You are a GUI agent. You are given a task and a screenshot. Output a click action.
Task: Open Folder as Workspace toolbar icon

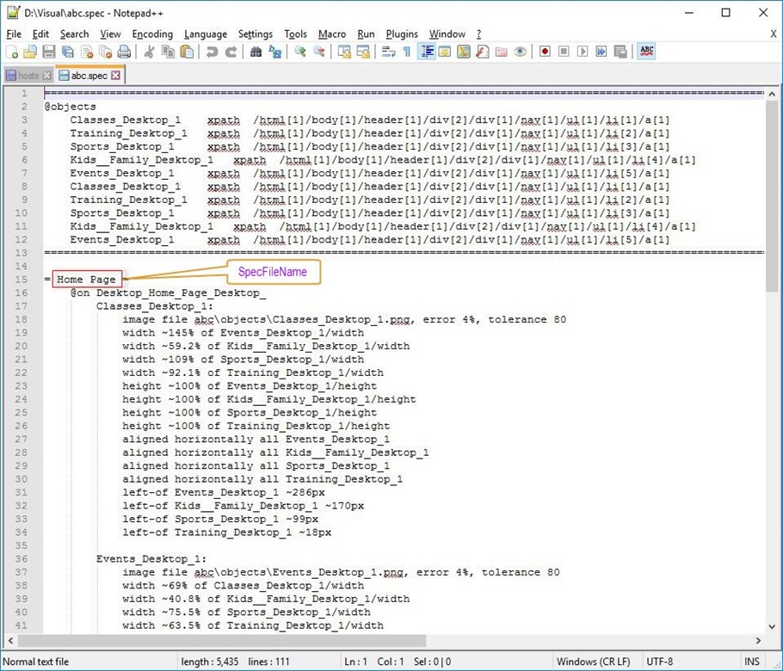point(501,52)
